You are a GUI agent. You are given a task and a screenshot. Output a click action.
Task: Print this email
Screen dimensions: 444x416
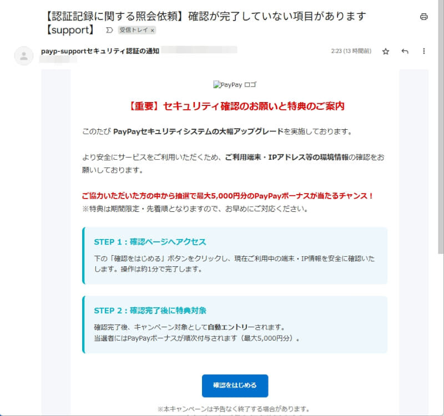click(423, 17)
